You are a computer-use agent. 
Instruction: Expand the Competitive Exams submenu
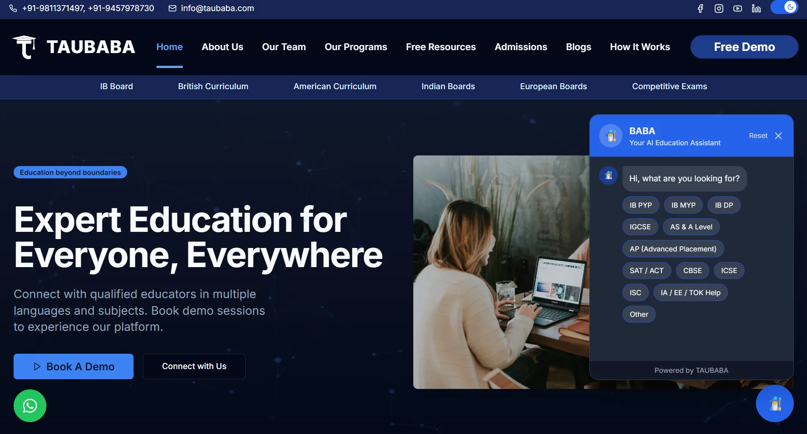pyautogui.click(x=670, y=87)
